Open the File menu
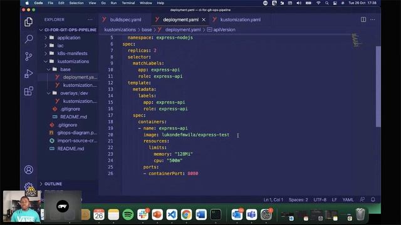This screenshot has width=401, height=225. click(x=51, y=3)
